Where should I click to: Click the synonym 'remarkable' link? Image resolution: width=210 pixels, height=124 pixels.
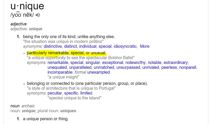point(58,62)
